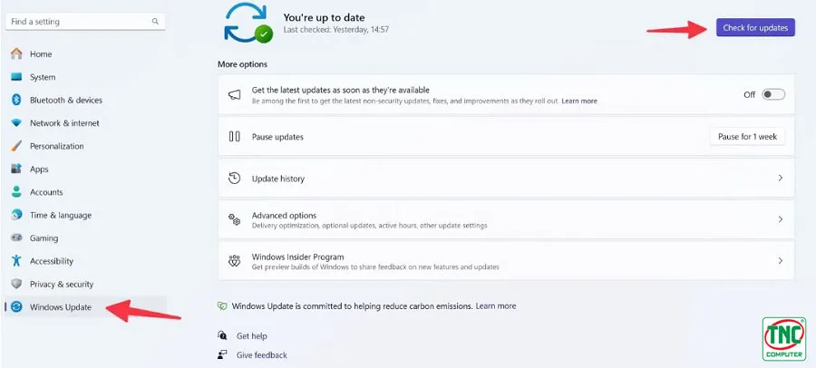
Task: Select the Accessibility figure icon
Action: pos(16,261)
